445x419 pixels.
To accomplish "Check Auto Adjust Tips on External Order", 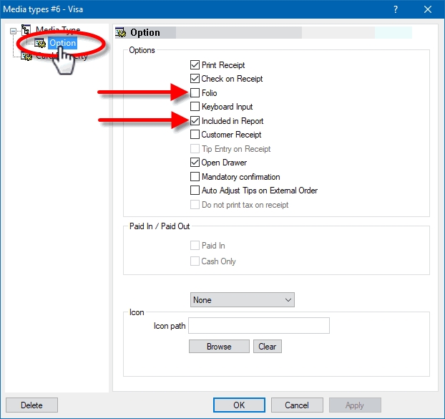I will pyautogui.click(x=195, y=191).
